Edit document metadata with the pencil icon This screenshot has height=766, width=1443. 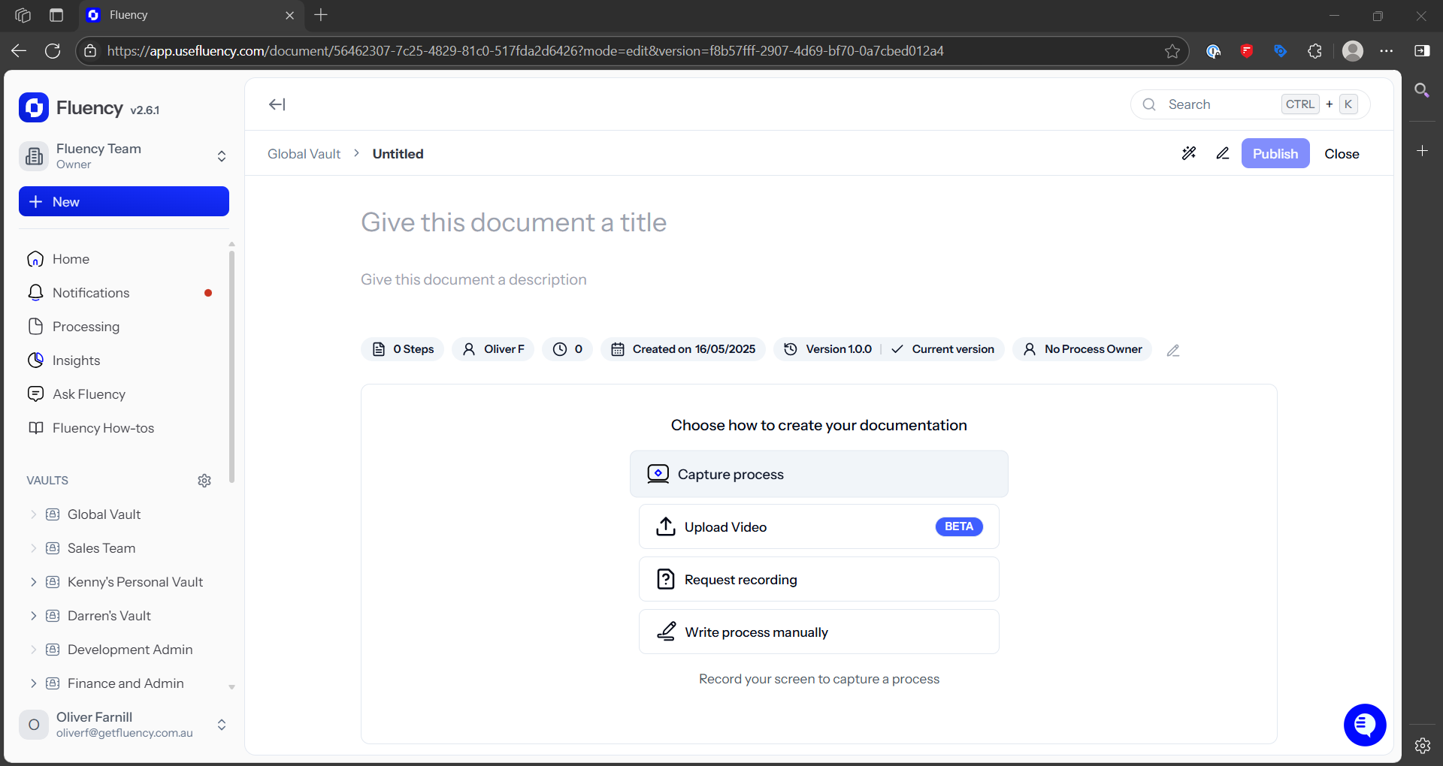pos(1173,350)
